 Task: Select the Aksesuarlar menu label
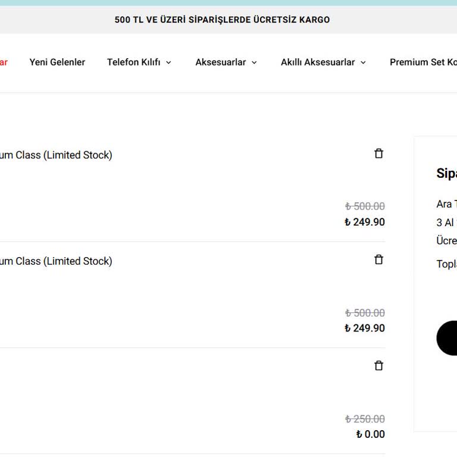pos(220,62)
